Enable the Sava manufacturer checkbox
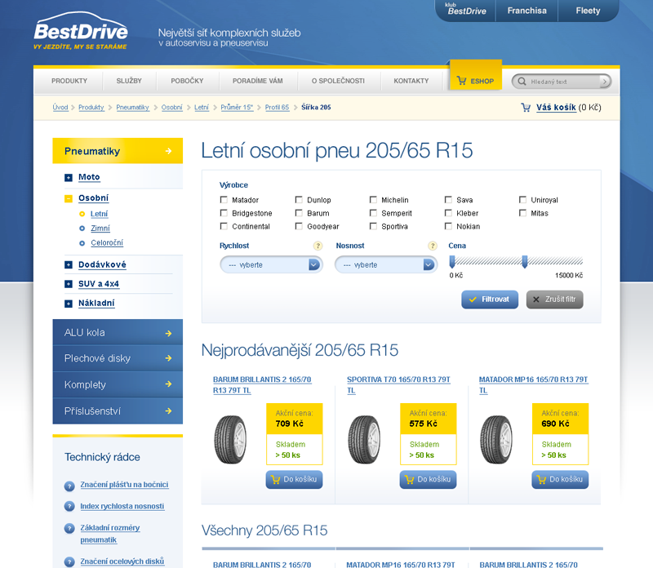Viewport: 653px width, 568px height. click(x=448, y=200)
